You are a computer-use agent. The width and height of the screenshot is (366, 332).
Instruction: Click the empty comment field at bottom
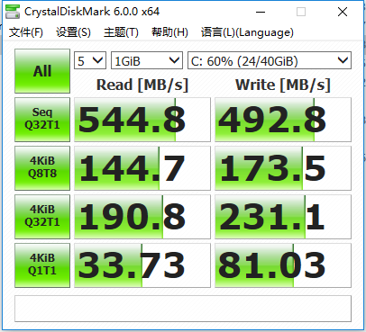point(183,309)
